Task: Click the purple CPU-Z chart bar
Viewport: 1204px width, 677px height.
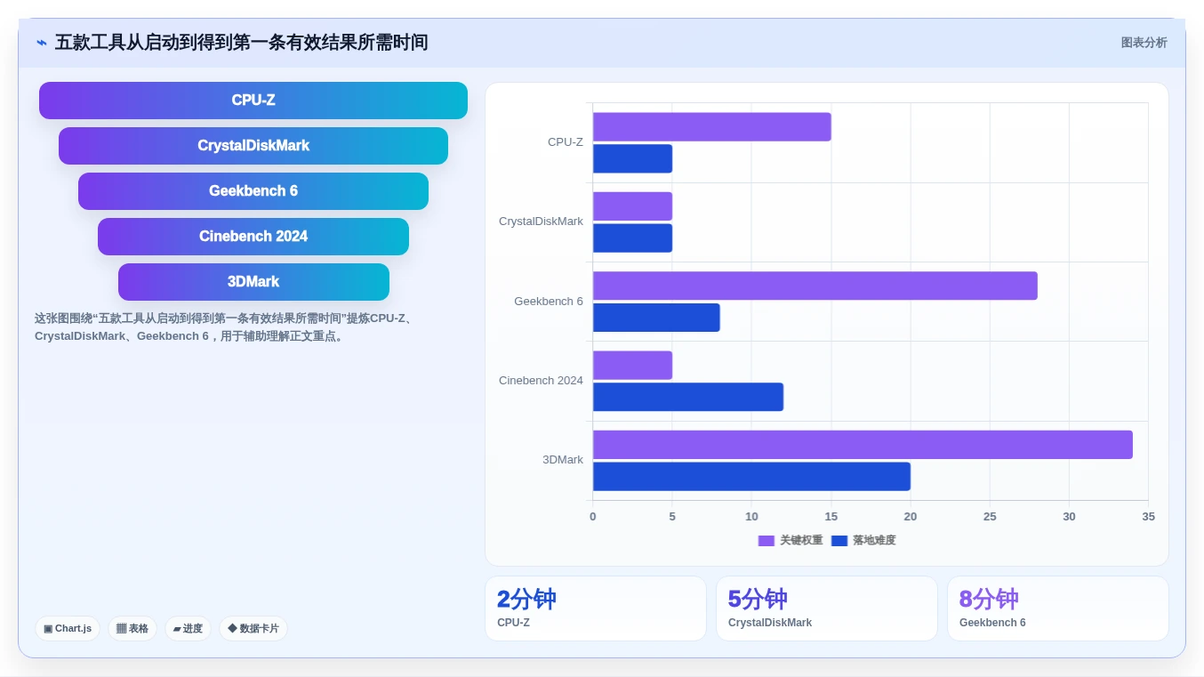Action: coord(712,126)
